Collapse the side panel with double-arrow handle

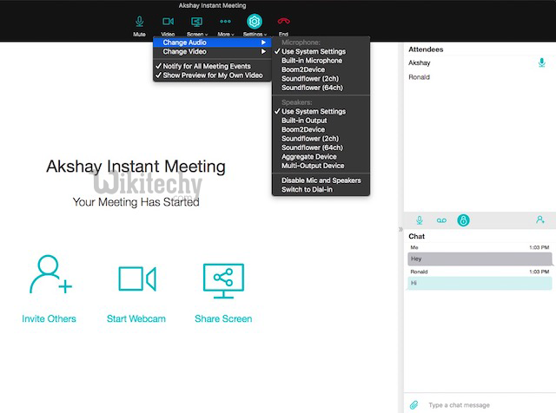click(x=400, y=229)
